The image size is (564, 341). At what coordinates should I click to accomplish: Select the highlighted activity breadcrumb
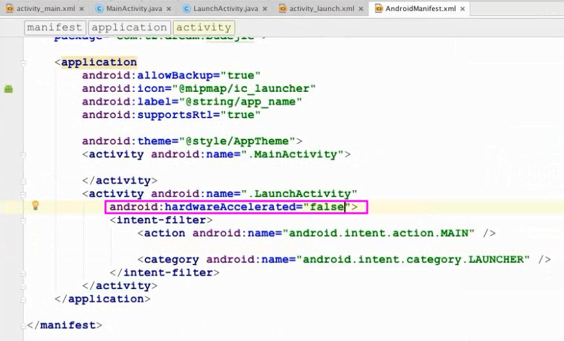pos(203,28)
